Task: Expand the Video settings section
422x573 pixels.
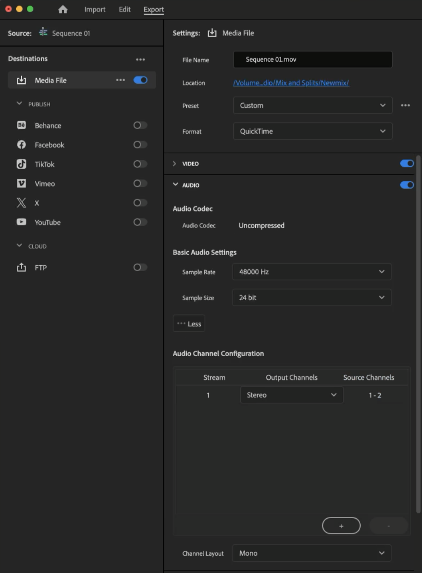Action: coord(174,163)
